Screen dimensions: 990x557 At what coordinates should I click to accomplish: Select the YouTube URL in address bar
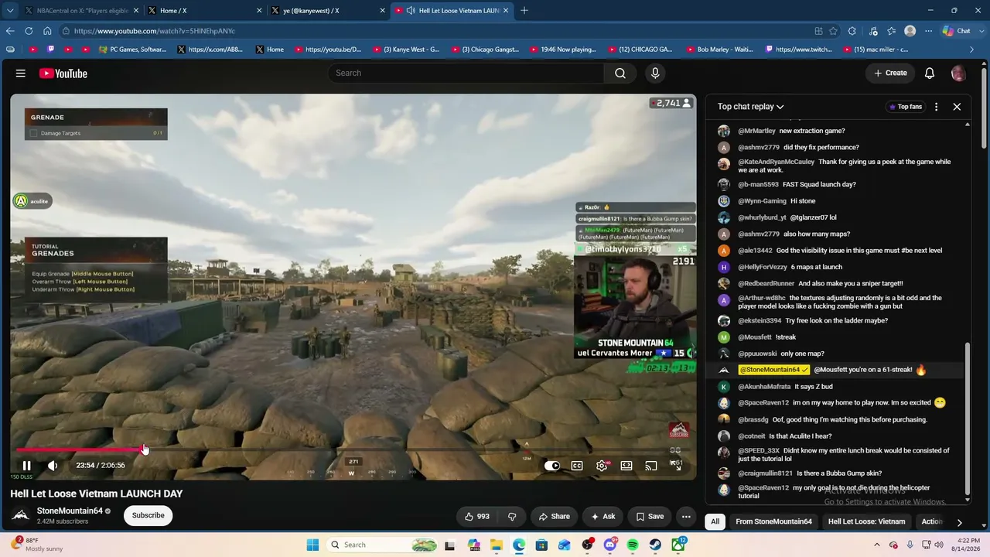[155, 31]
